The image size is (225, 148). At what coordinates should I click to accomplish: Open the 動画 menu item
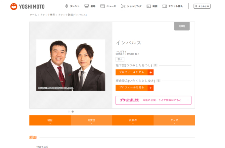click(x=152, y=6)
